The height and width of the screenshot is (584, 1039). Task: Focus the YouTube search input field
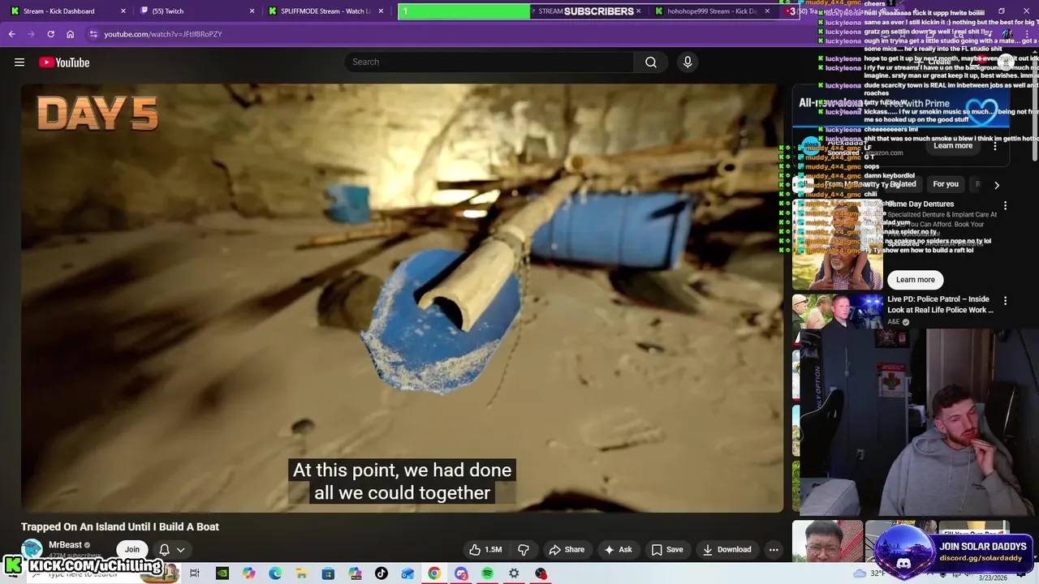coord(489,62)
